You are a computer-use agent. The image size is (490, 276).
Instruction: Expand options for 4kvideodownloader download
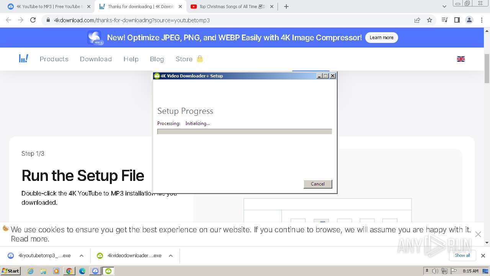[x=171, y=256]
